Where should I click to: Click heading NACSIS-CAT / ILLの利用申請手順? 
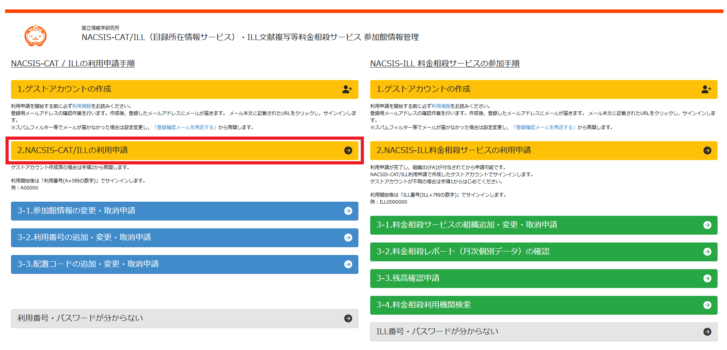coord(73,64)
